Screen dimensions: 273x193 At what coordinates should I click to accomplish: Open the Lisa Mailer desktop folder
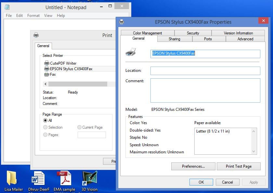tap(12, 178)
